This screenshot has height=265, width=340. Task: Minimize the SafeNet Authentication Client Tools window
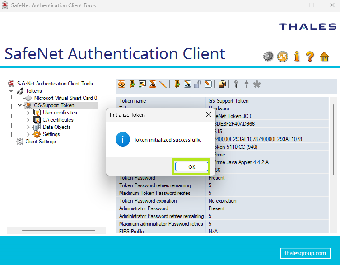pyautogui.click(x=291, y=5)
